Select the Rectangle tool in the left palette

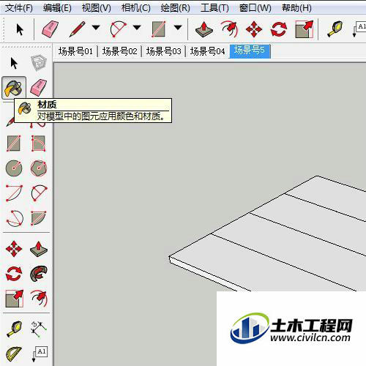coord(14,143)
